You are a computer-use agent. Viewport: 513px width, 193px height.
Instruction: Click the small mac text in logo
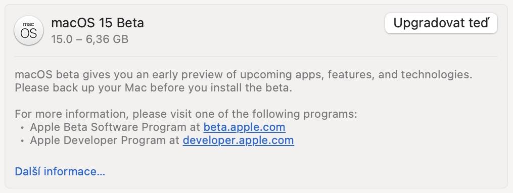(x=29, y=24)
